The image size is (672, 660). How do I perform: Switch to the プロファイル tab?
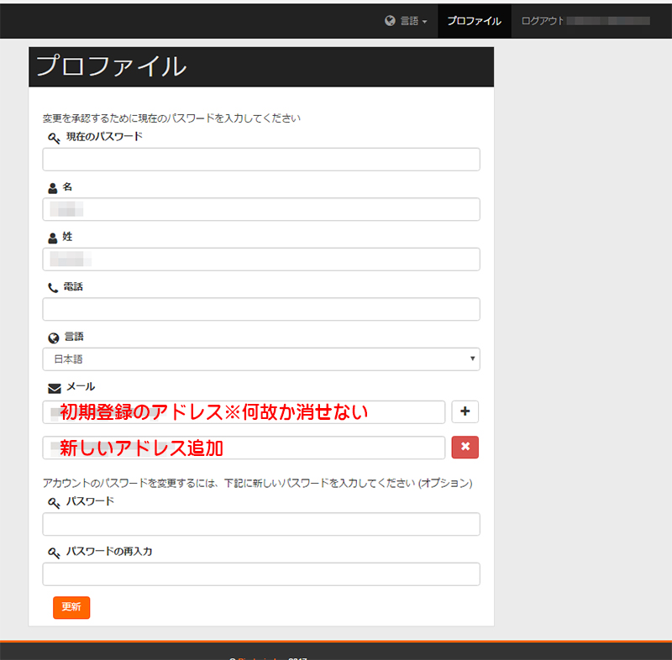[474, 21]
